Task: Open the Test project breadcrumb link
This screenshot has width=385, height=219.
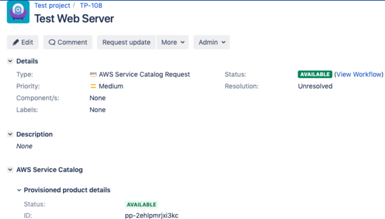Action: pos(52,6)
